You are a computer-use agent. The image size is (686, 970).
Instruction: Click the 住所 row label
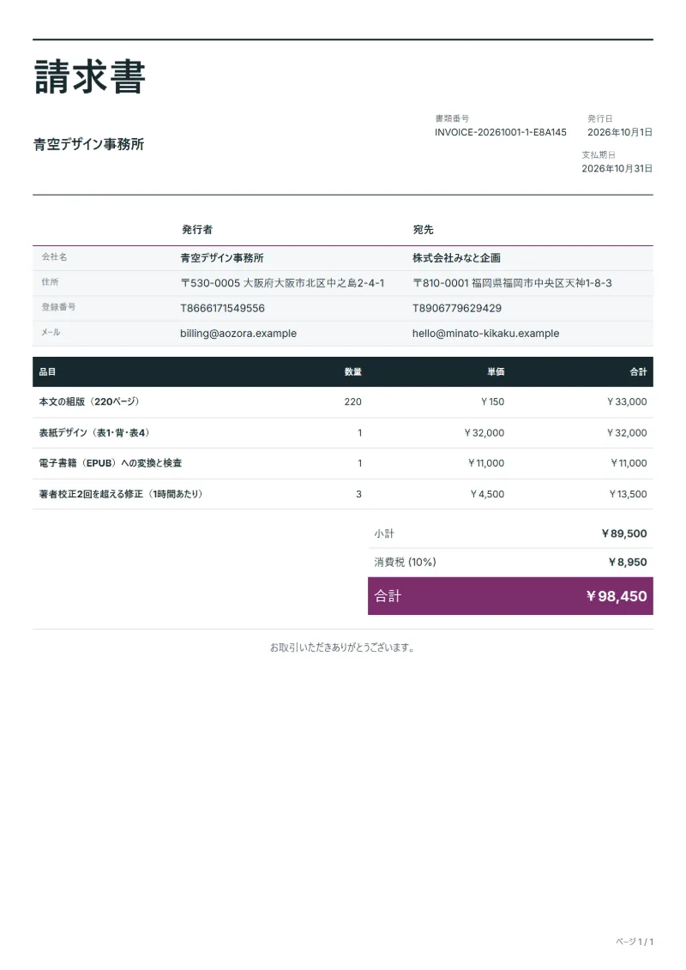click(50, 282)
